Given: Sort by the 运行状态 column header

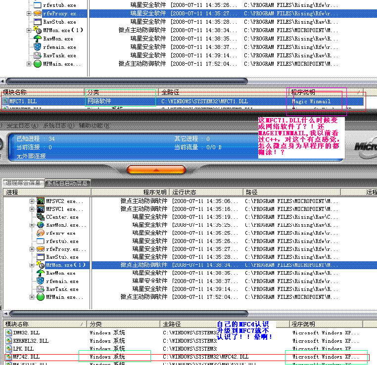Looking at the screenshot, I should (x=183, y=192).
